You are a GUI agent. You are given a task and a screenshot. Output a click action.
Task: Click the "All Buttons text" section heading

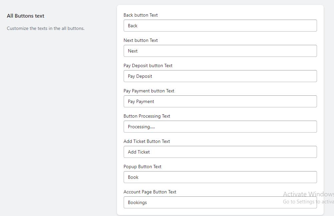tap(25, 16)
